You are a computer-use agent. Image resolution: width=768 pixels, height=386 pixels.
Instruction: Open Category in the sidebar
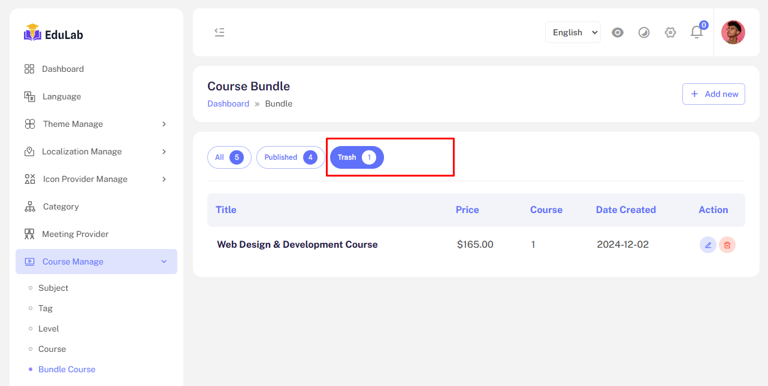61,206
